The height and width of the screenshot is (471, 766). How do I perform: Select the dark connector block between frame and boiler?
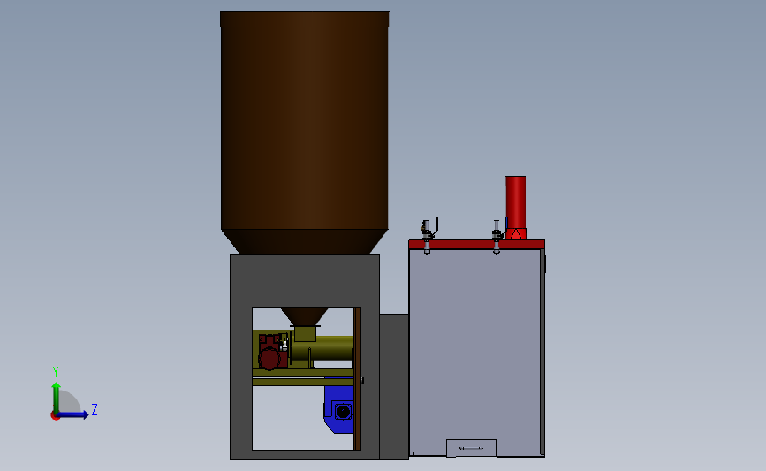394,386
